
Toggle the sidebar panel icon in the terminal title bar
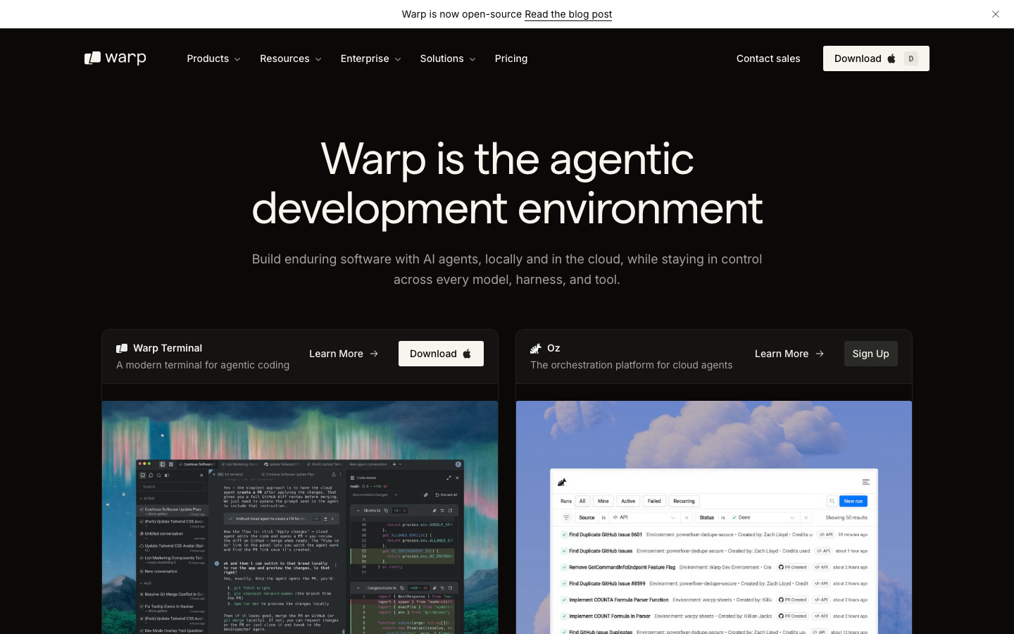[163, 464]
